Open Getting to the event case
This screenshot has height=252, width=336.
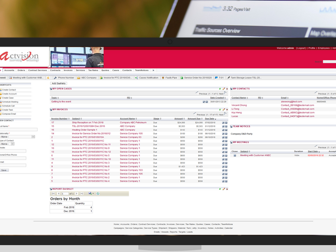[x=61, y=102]
